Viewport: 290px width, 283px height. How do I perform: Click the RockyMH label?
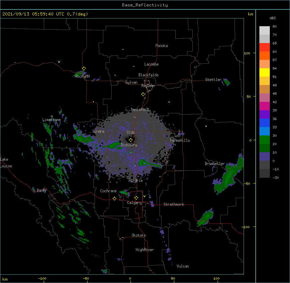[82, 76]
